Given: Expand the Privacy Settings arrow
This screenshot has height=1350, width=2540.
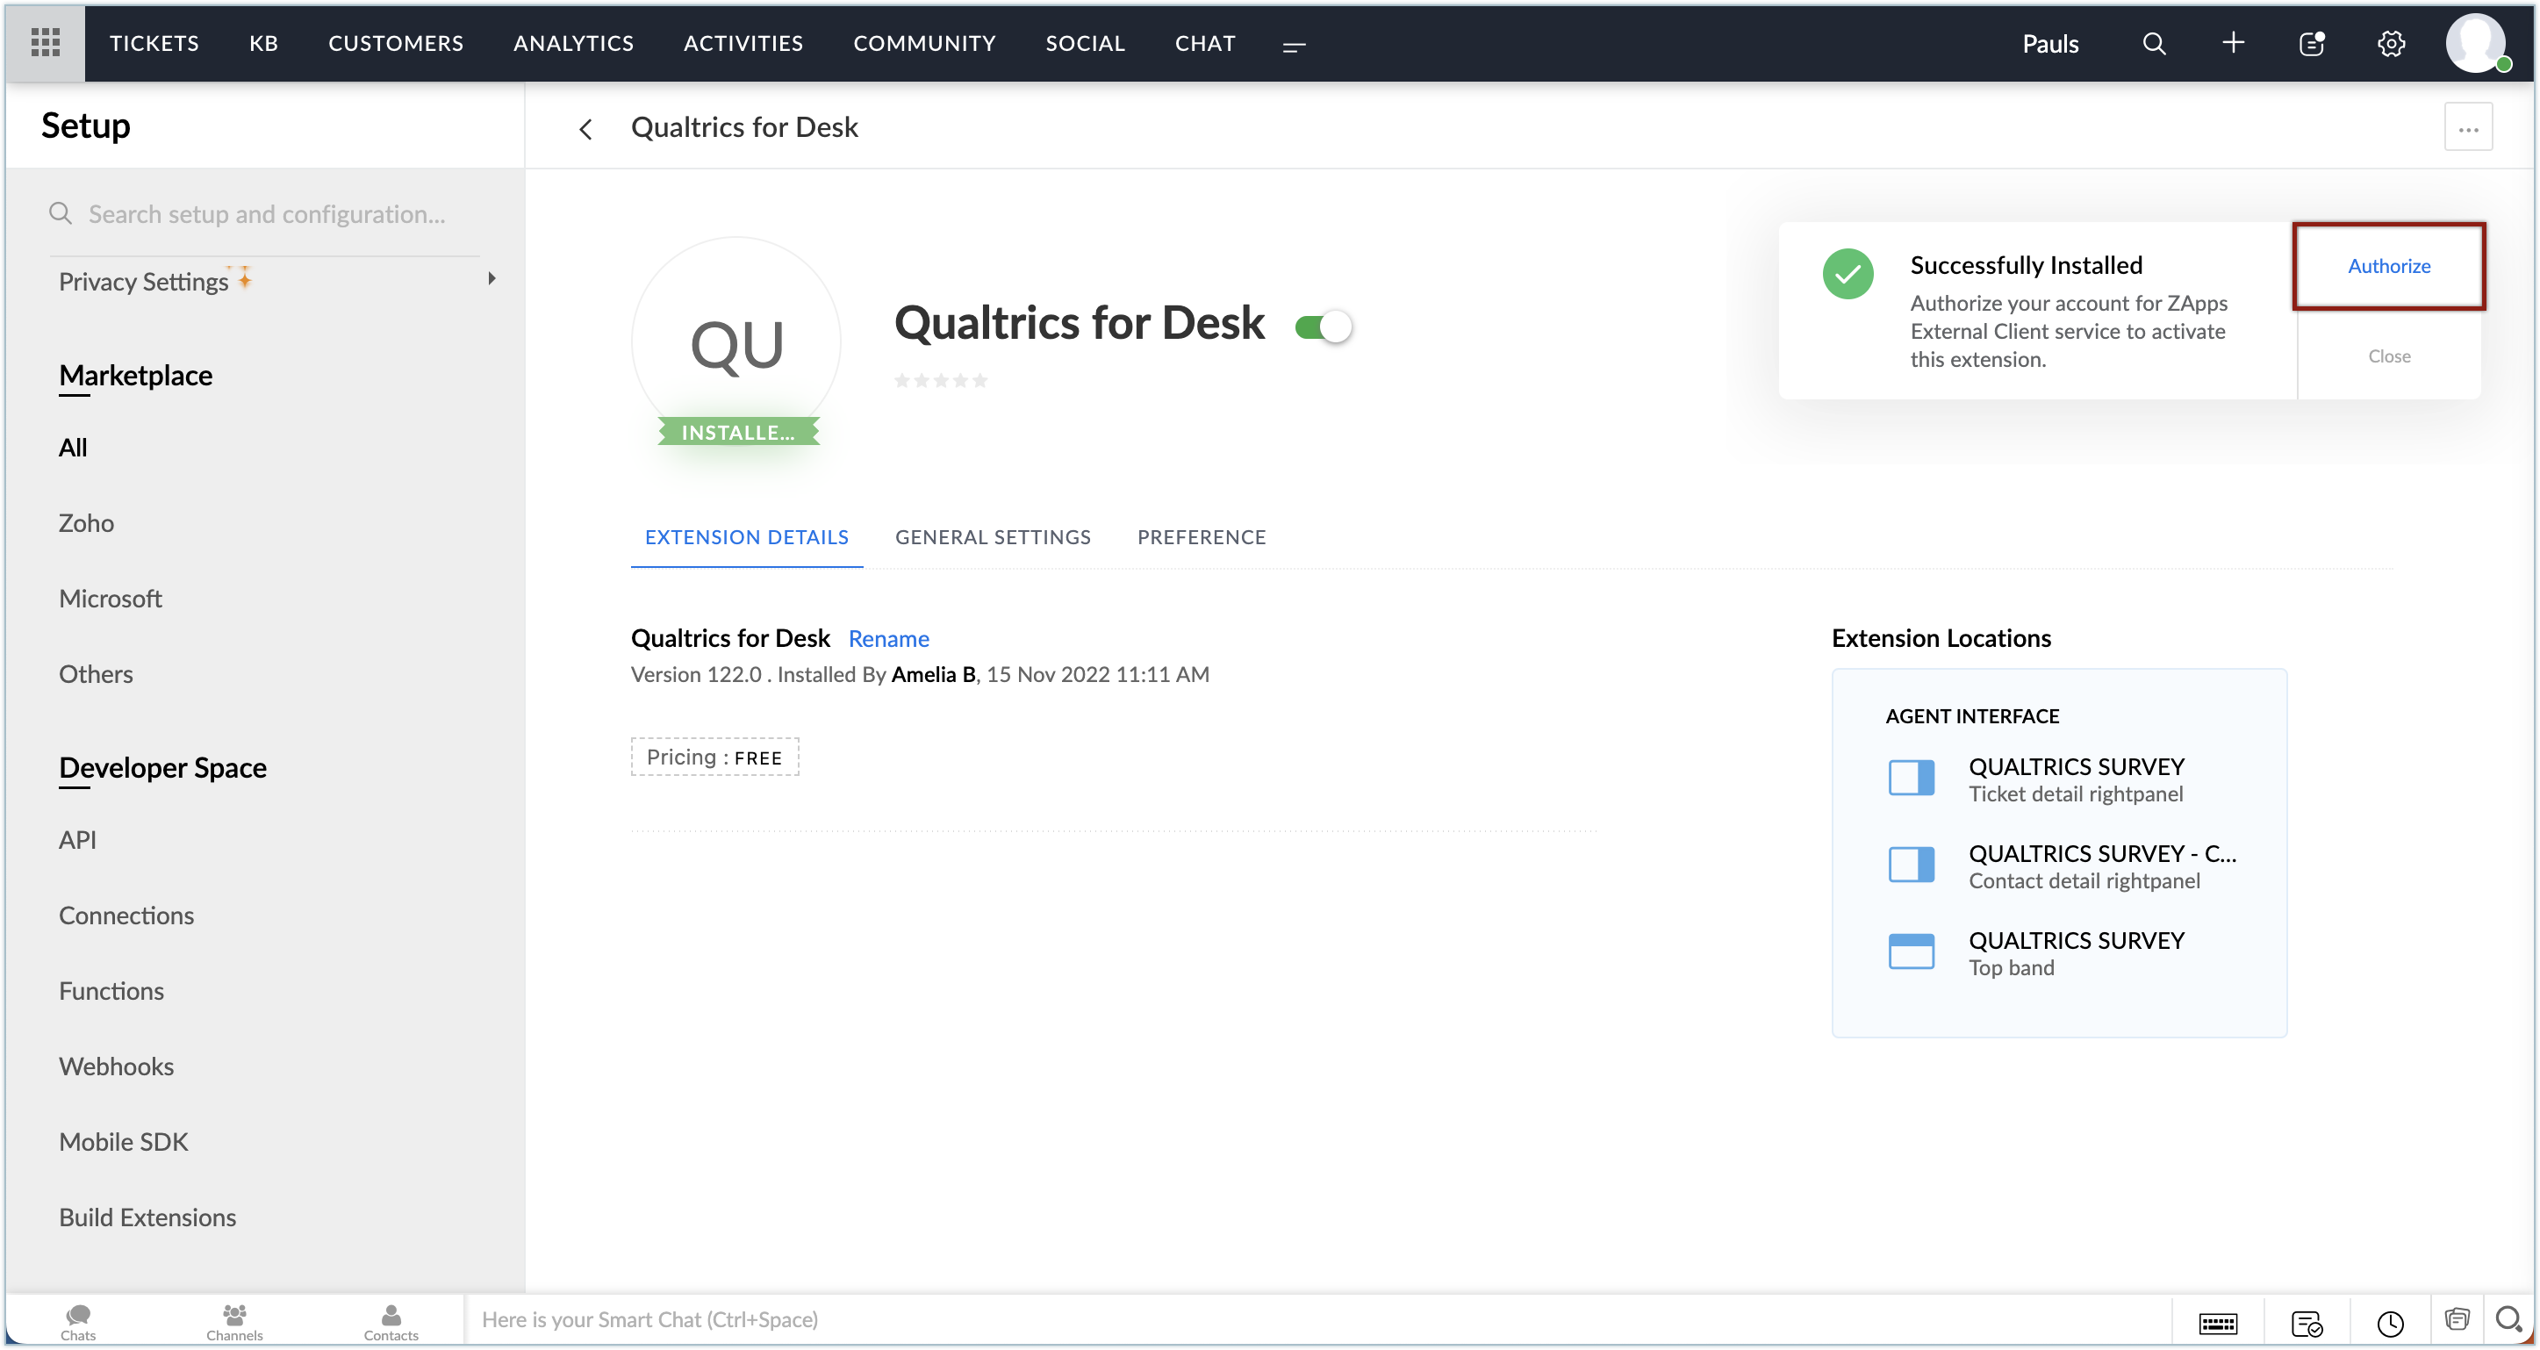Looking at the screenshot, I should [x=491, y=279].
